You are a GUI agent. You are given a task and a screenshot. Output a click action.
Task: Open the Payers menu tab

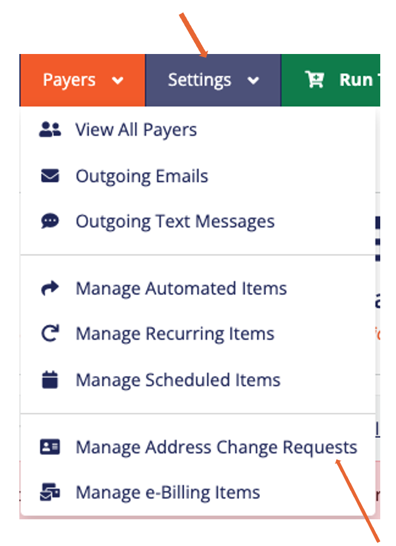click(82, 80)
